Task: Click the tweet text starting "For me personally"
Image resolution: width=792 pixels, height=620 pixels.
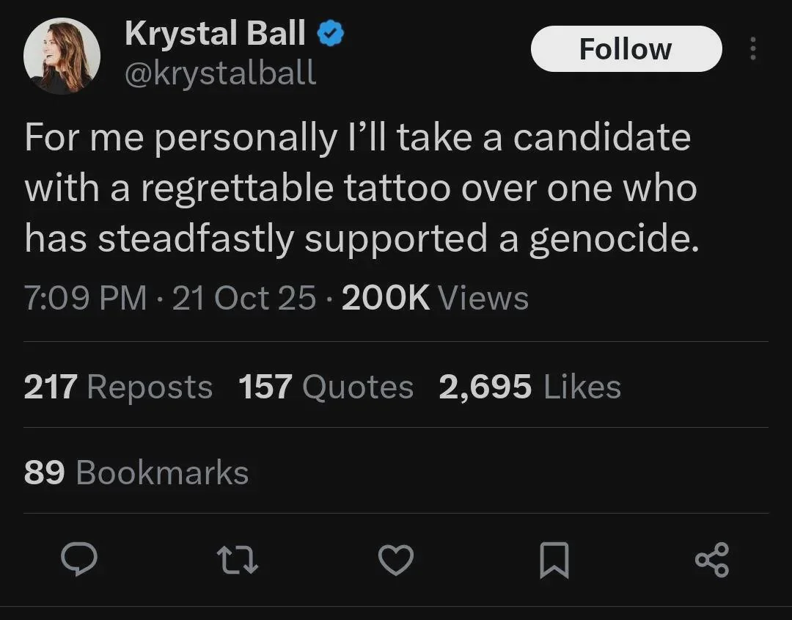Action: [x=358, y=189]
